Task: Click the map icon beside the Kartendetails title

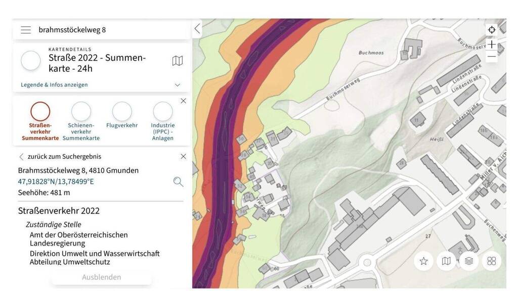Action: click(178, 61)
